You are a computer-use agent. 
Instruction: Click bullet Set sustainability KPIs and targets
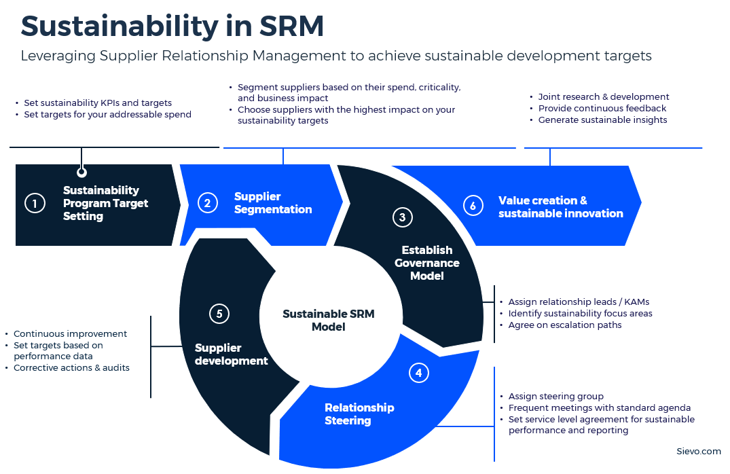pos(98,103)
